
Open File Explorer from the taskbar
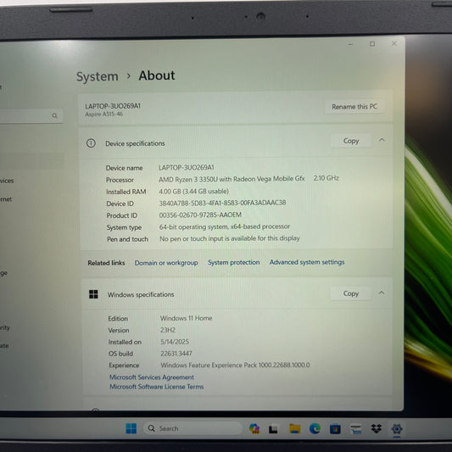pyautogui.click(x=294, y=429)
